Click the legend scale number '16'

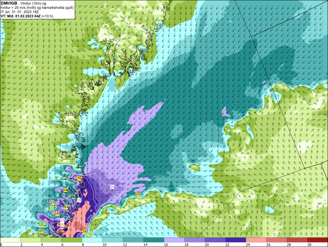166,245
